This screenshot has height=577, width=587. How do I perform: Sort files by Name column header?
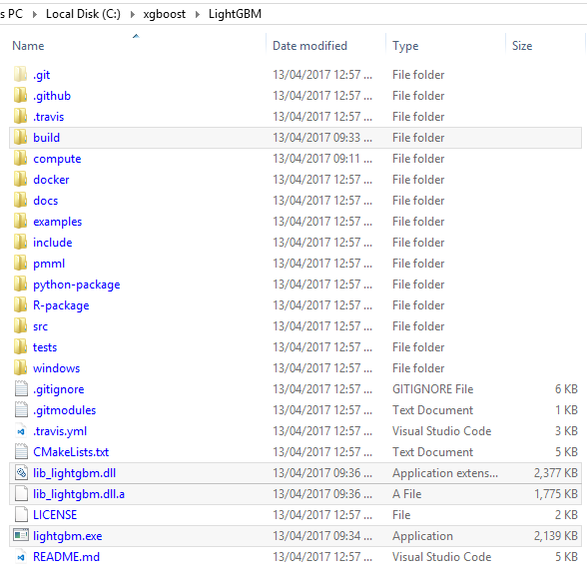pyautogui.click(x=28, y=46)
